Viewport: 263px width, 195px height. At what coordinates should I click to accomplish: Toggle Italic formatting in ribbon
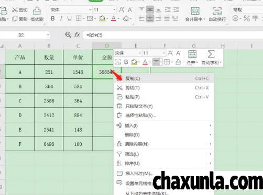61,18
